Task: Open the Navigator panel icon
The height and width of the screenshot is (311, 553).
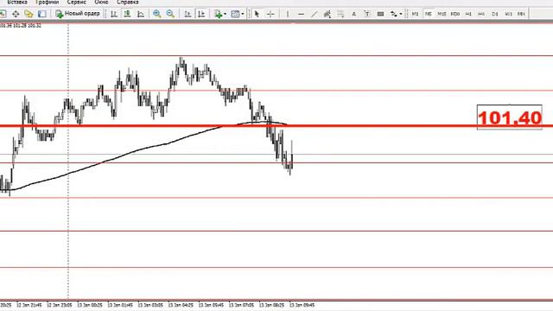Action: click(x=29, y=14)
